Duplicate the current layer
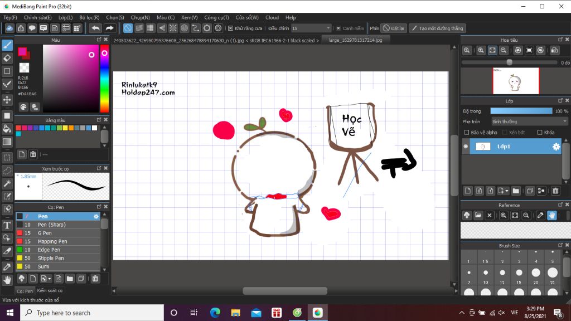 point(530,191)
